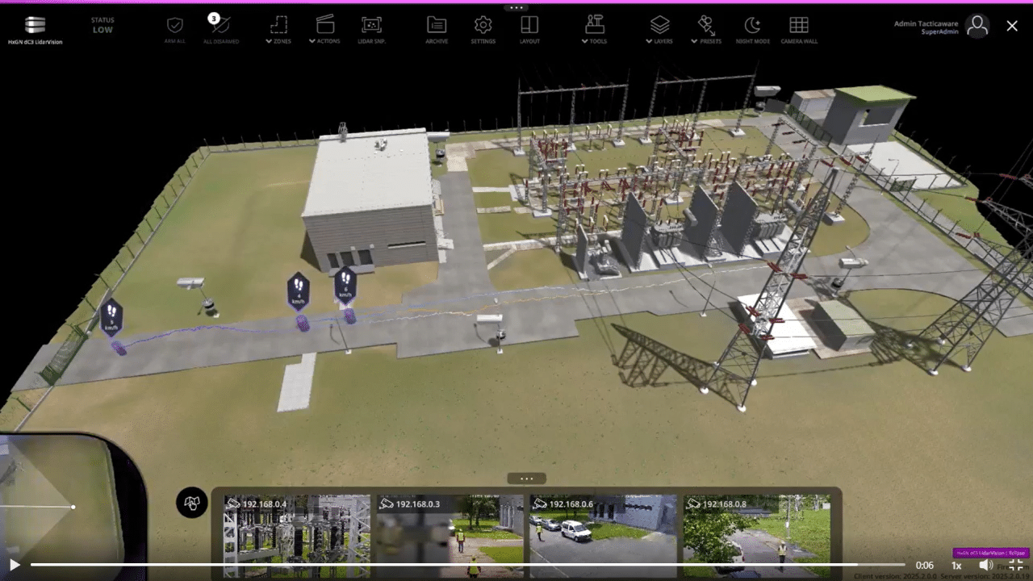Open the Camera Wall view
The image size is (1033, 581).
(x=799, y=27)
